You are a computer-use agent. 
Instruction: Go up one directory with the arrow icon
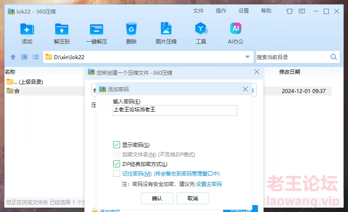point(13,57)
